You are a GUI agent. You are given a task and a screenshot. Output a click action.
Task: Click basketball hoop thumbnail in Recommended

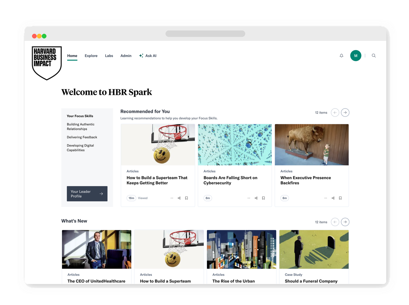tap(158, 145)
